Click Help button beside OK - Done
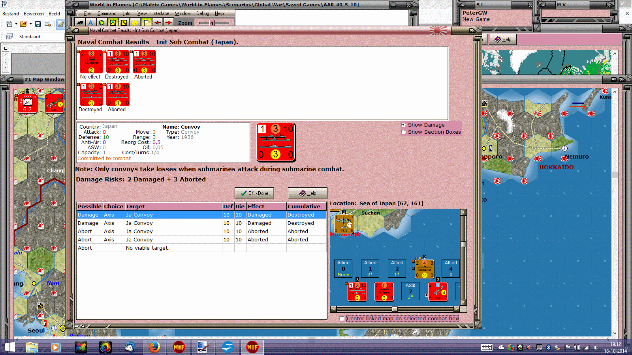This screenshot has height=355, width=632. tap(308, 193)
